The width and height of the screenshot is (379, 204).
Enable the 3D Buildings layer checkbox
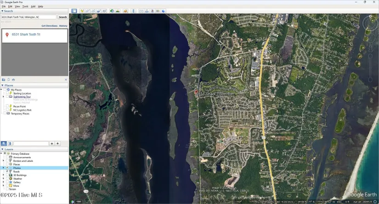pos(7,175)
